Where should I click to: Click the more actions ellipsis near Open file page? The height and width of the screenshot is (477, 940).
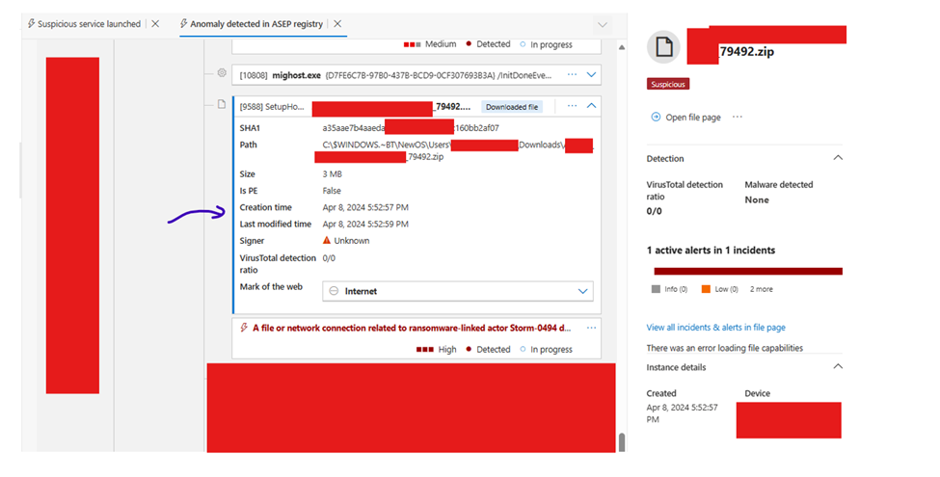click(x=738, y=117)
